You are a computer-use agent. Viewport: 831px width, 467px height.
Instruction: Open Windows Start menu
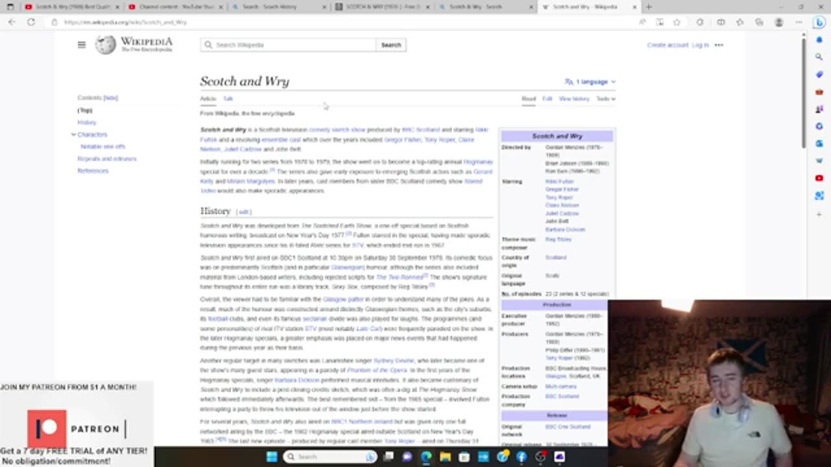(272, 457)
